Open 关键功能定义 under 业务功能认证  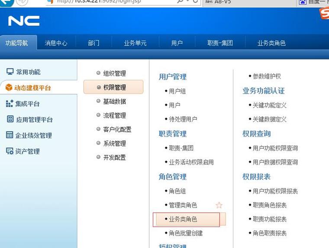[270, 105]
